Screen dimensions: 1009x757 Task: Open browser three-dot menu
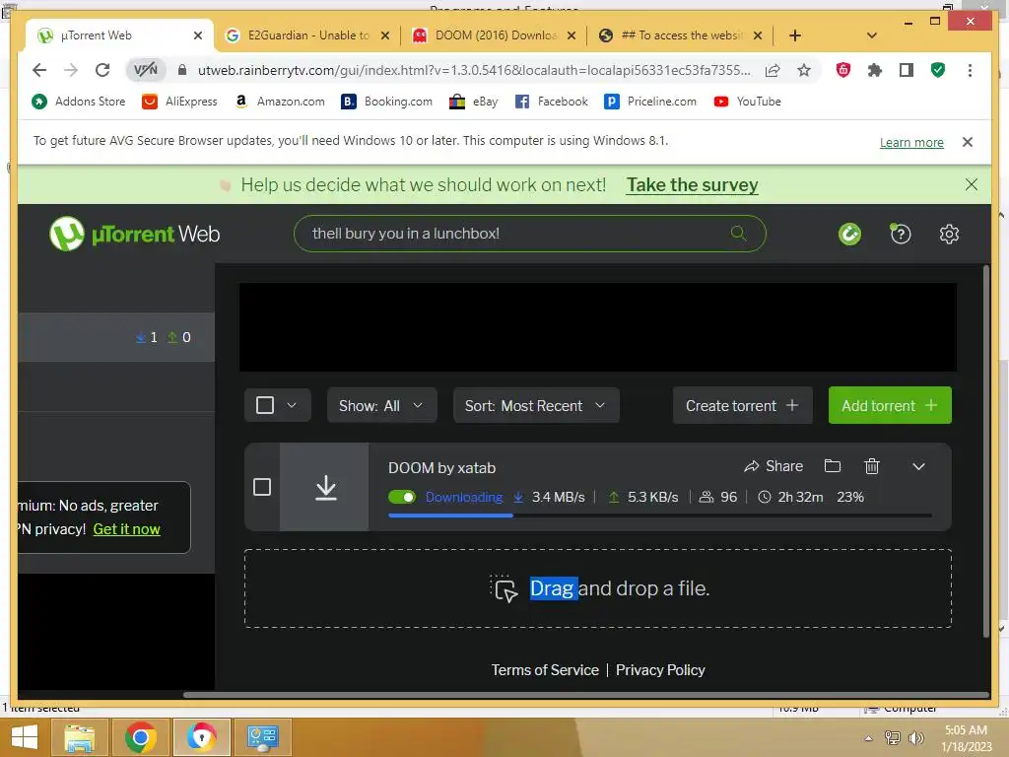point(970,70)
